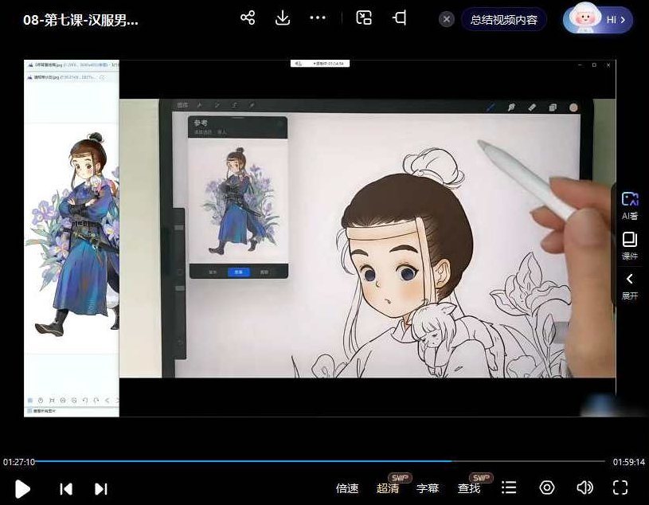Open the Hi assistant avatar button
Image resolution: width=649 pixels, height=505 pixels.
(598, 19)
